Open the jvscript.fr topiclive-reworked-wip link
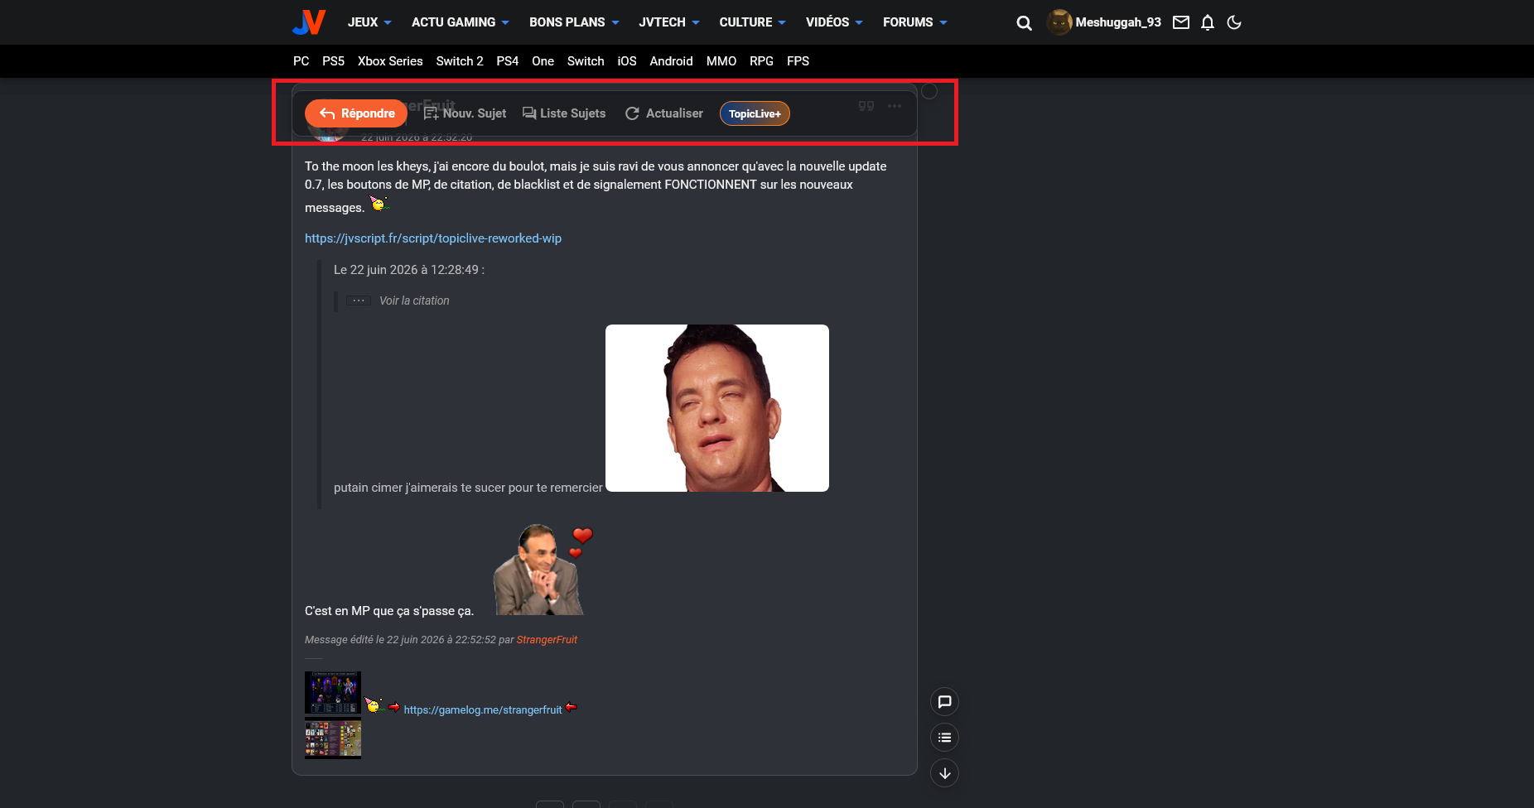The height and width of the screenshot is (808, 1534). coord(433,238)
